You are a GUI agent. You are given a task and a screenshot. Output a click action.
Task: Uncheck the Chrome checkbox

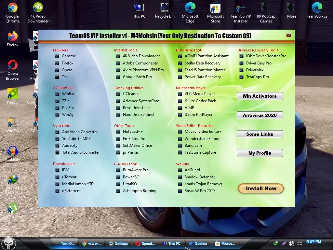coord(57,56)
